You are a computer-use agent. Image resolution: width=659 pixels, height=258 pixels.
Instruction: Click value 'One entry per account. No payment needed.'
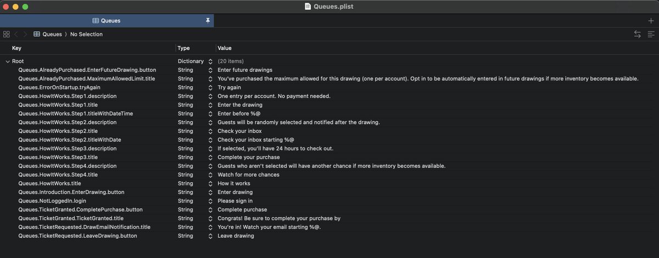274,96
